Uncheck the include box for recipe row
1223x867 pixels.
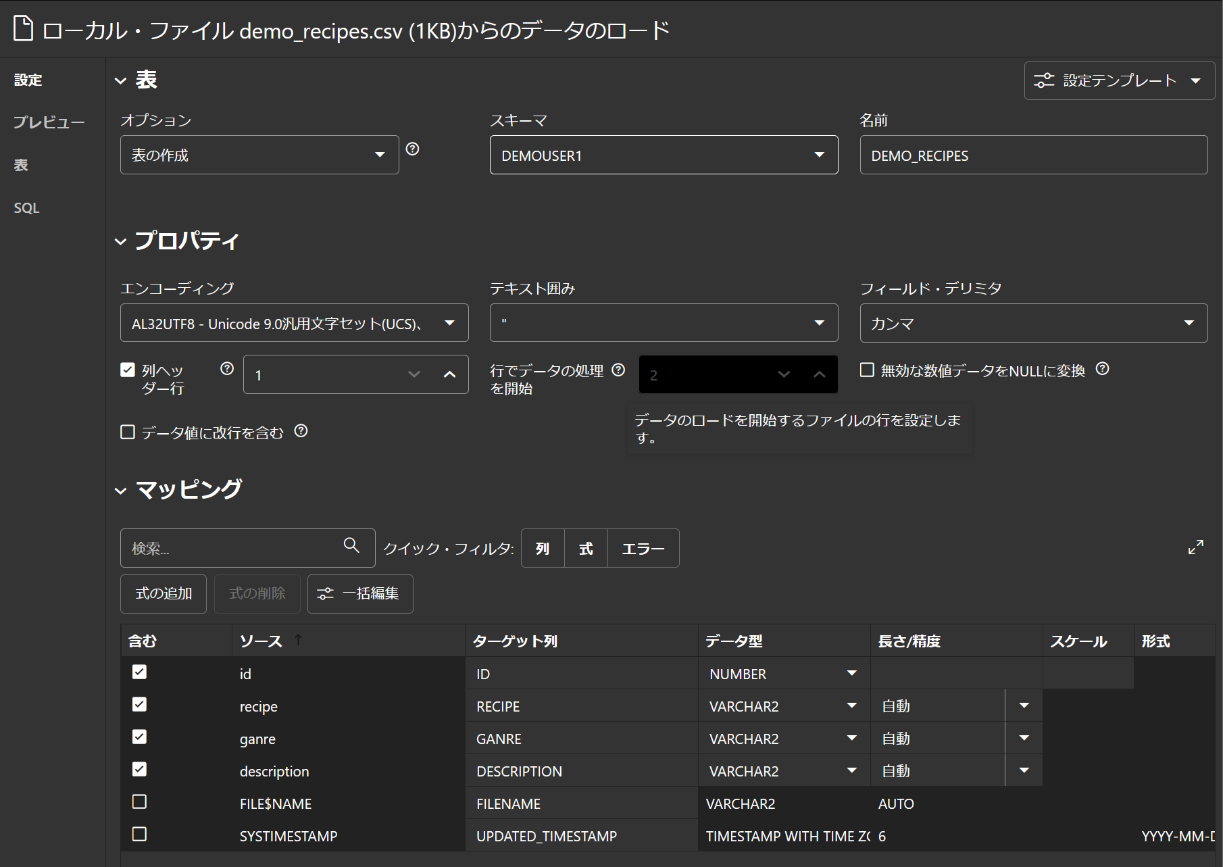tap(139, 704)
